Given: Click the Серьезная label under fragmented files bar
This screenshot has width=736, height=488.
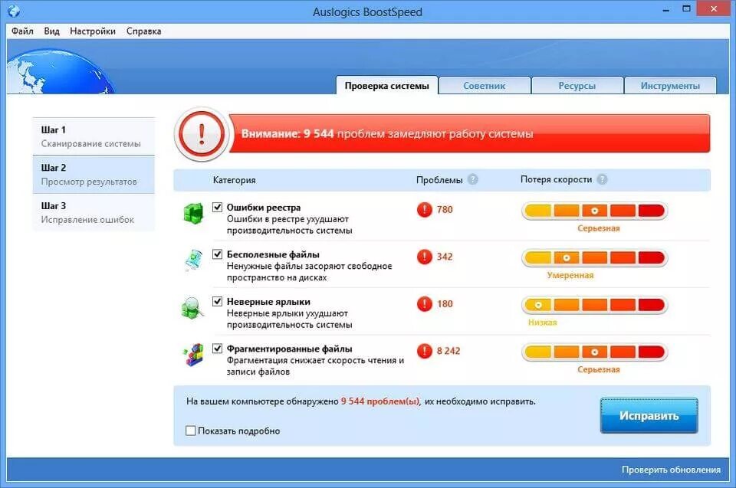Looking at the screenshot, I should pos(599,370).
